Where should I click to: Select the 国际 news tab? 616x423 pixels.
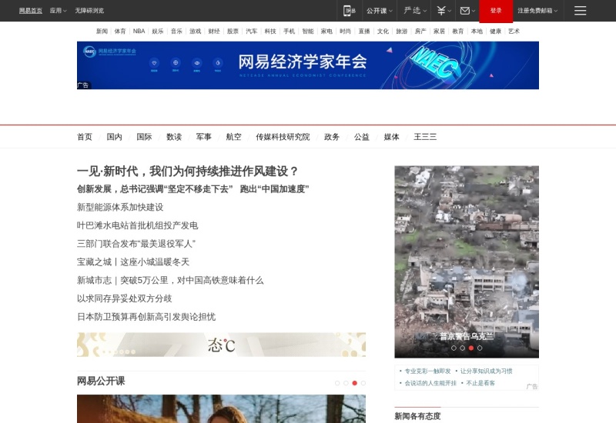coord(144,137)
